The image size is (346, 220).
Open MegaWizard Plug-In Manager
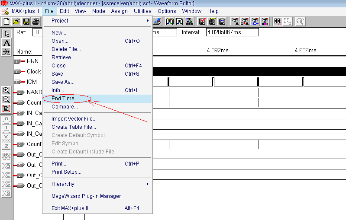[x=97, y=196]
